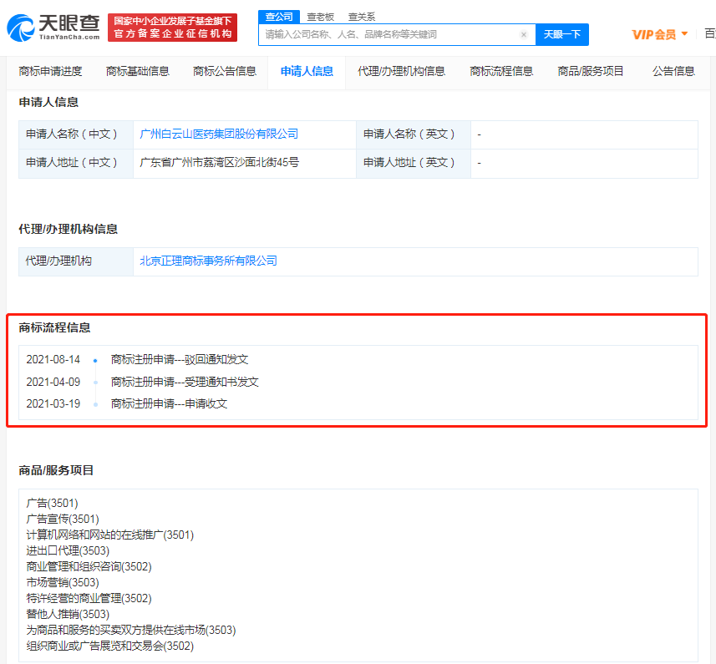
Task: Click the 特许经营的商业管理(3502) service item
Action: pos(89,598)
